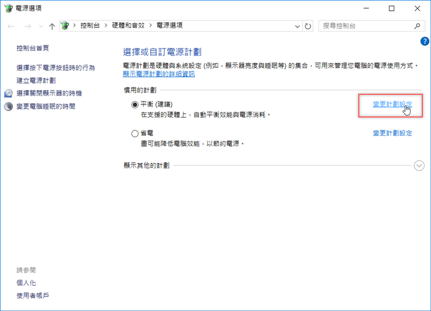Click the moon icon beside 變更電腦睡眠的時間
The width and height of the screenshot is (431, 311).
click(x=9, y=106)
